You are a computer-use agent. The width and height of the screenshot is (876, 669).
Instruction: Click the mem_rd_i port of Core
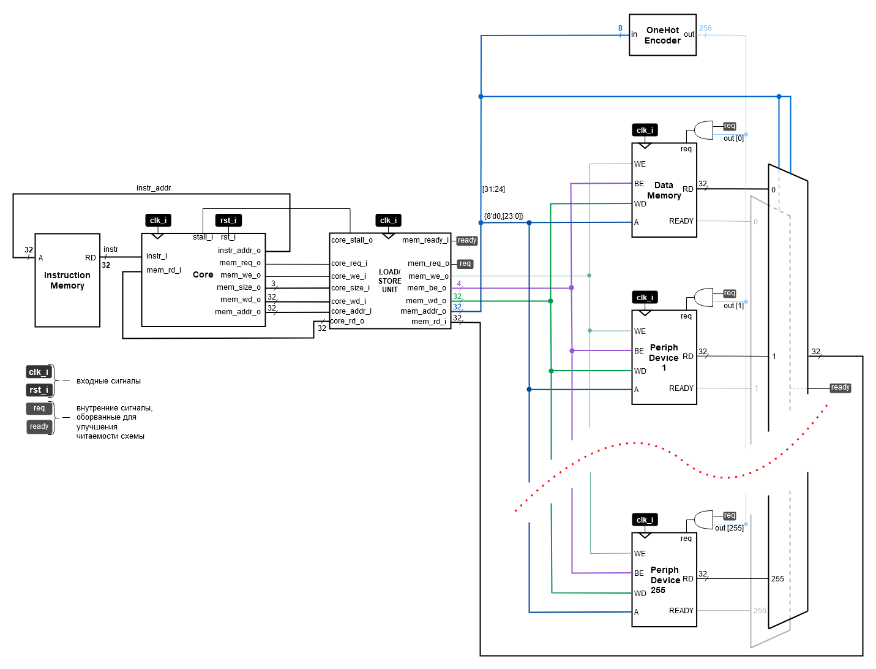tap(163, 270)
